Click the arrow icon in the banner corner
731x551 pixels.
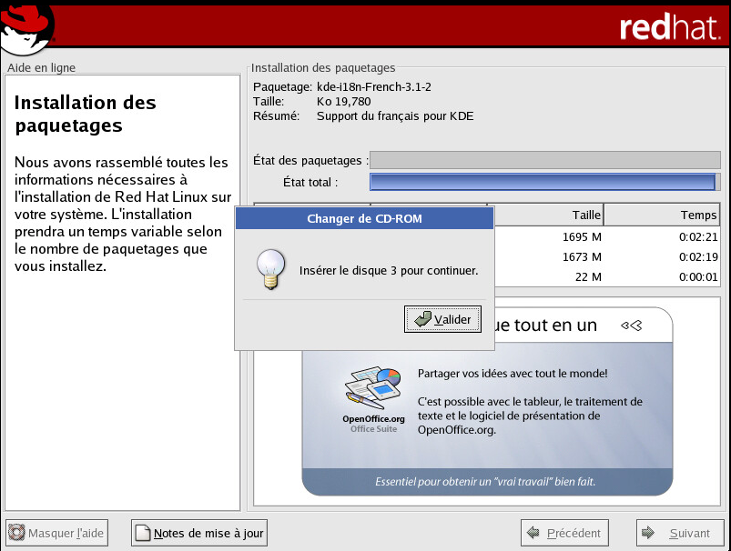click(x=632, y=325)
